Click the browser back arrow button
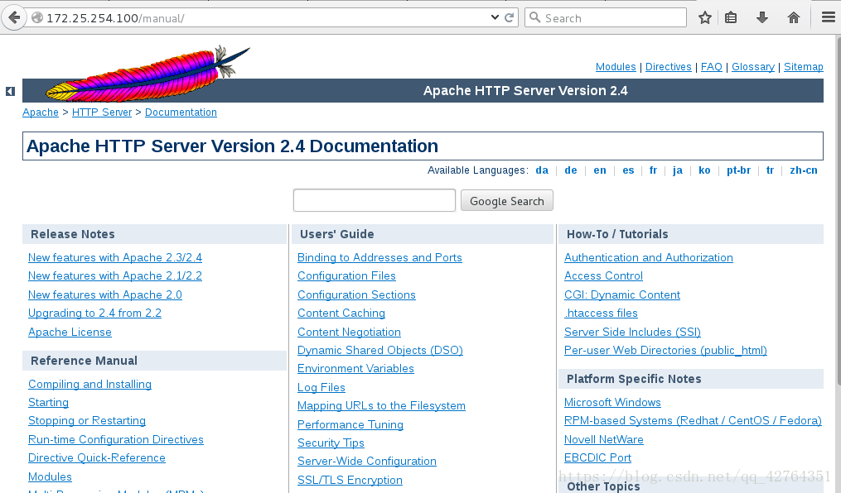The width and height of the screenshot is (841, 493). pos(14,17)
